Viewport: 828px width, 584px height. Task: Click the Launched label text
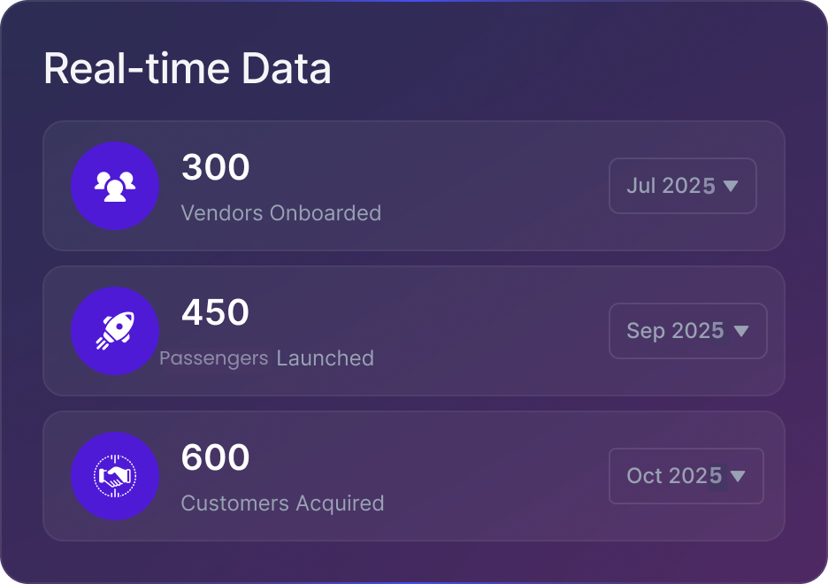326,358
